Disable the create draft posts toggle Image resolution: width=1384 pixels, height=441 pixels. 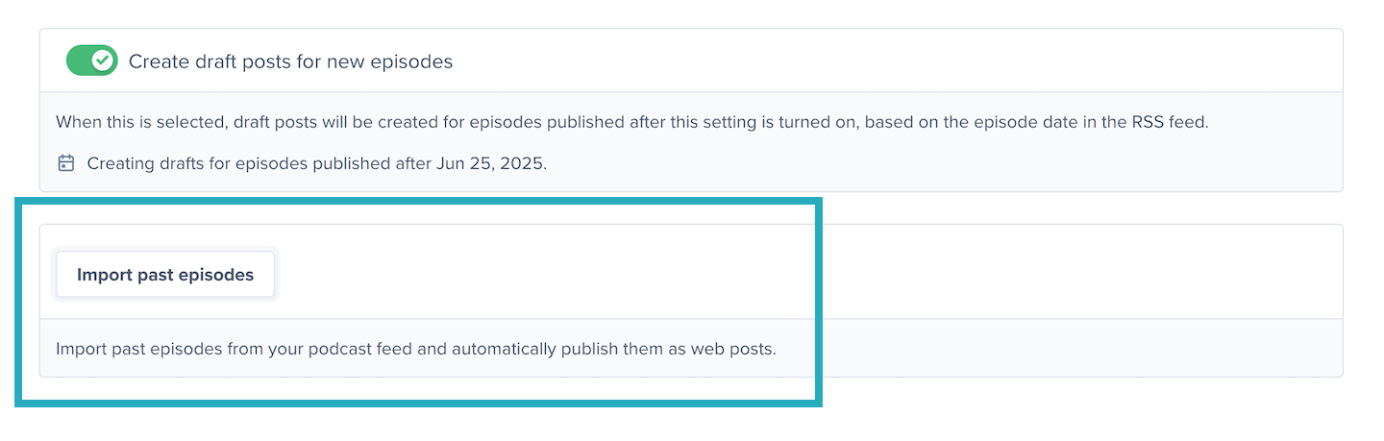pyautogui.click(x=91, y=61)
